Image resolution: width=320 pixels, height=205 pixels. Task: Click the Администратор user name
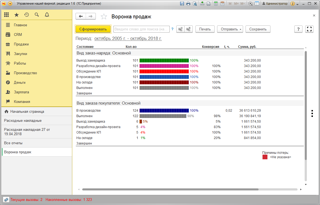275,4
